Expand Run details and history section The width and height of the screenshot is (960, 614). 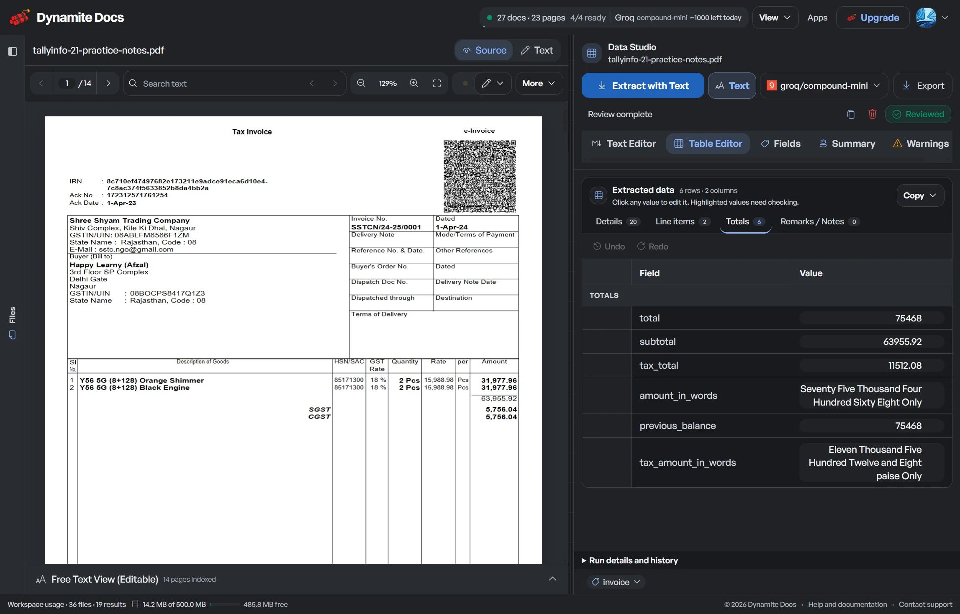(x=630, y=560)
